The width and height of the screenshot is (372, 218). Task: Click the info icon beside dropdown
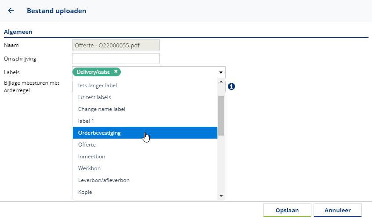231,86
